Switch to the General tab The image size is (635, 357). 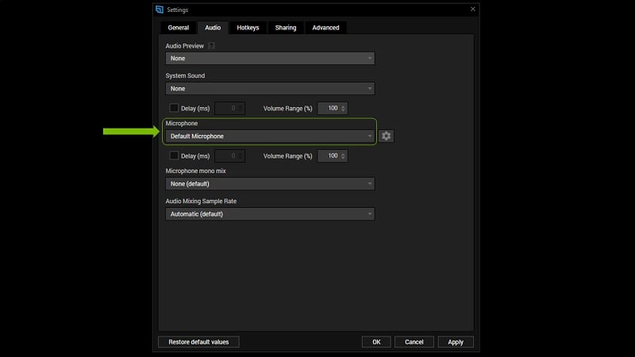pyautogui.click(x=178, y=28)
